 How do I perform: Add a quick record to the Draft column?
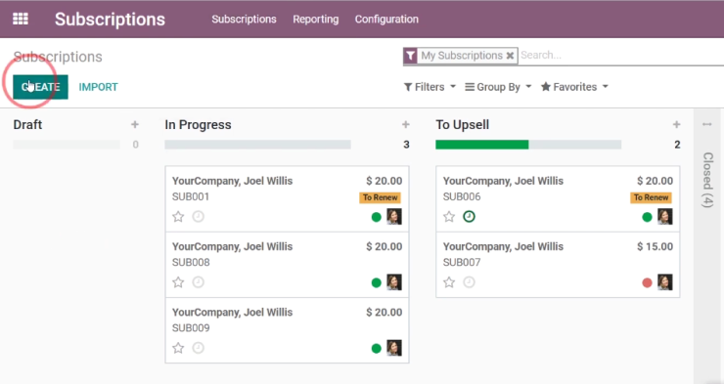coord(135,124)
